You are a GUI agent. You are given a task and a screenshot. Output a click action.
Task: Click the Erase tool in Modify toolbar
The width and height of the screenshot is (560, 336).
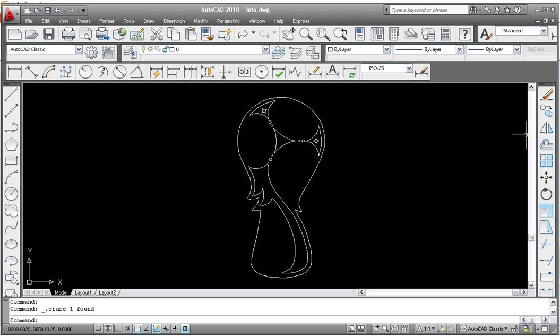[x=546, y=94]
